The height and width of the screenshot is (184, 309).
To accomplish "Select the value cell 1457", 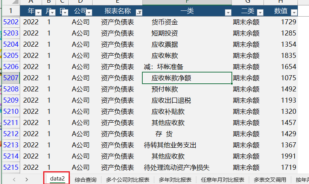I will point(280,123).
